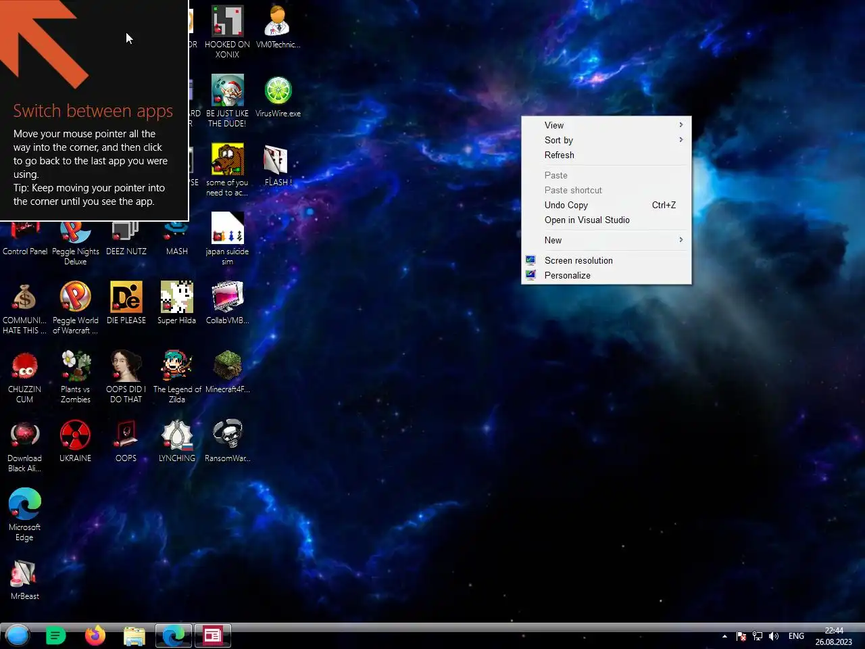865x649 pixels.
Task: Select the Download Black Ali... icon
Action: pyautogui.click(x=25, y=446)
